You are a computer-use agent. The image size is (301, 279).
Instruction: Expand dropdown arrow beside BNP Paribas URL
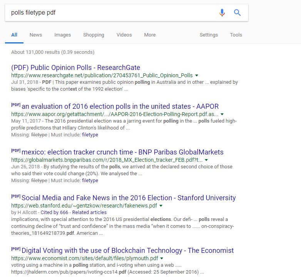click(206, 160)
